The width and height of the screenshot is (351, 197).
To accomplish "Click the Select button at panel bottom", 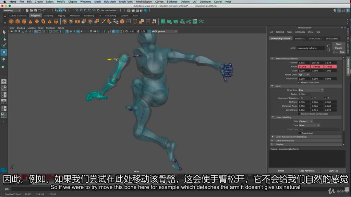I will pyautogui.click(x=281, y=171).
